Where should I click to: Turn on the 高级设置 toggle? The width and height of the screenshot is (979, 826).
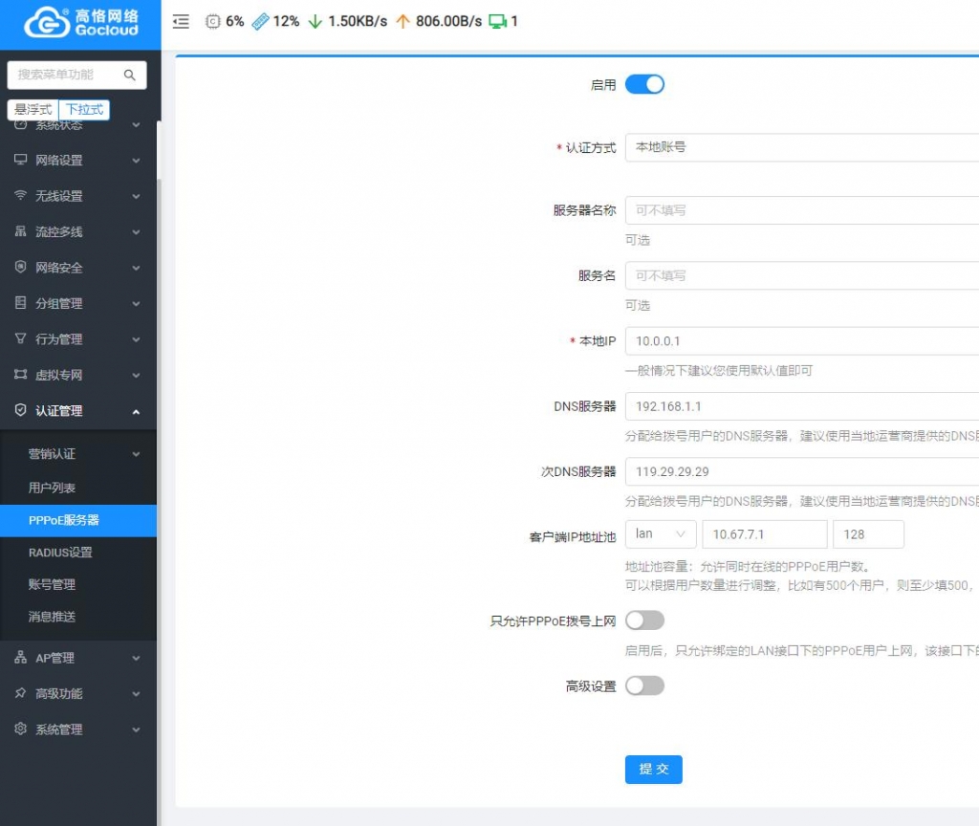644,685
